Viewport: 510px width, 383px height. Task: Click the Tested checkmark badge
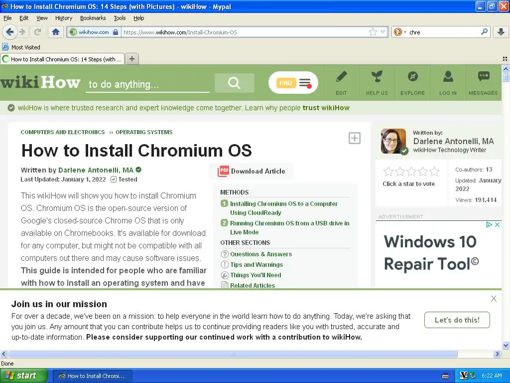pyautogui.click(x=124, y=179)
